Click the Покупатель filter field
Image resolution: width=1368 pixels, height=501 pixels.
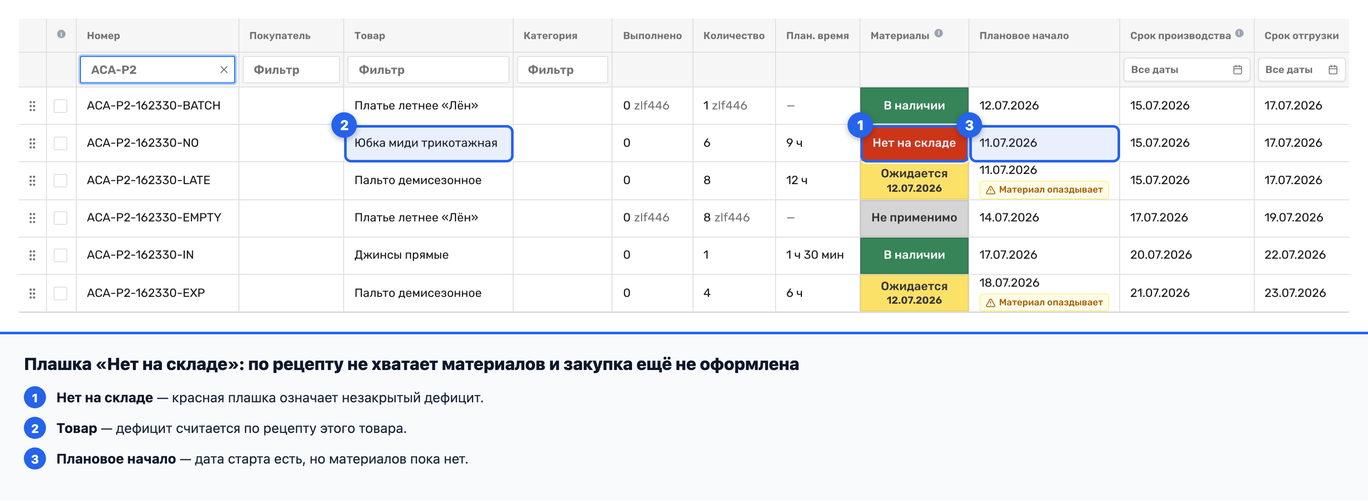(x=291, y=69)
